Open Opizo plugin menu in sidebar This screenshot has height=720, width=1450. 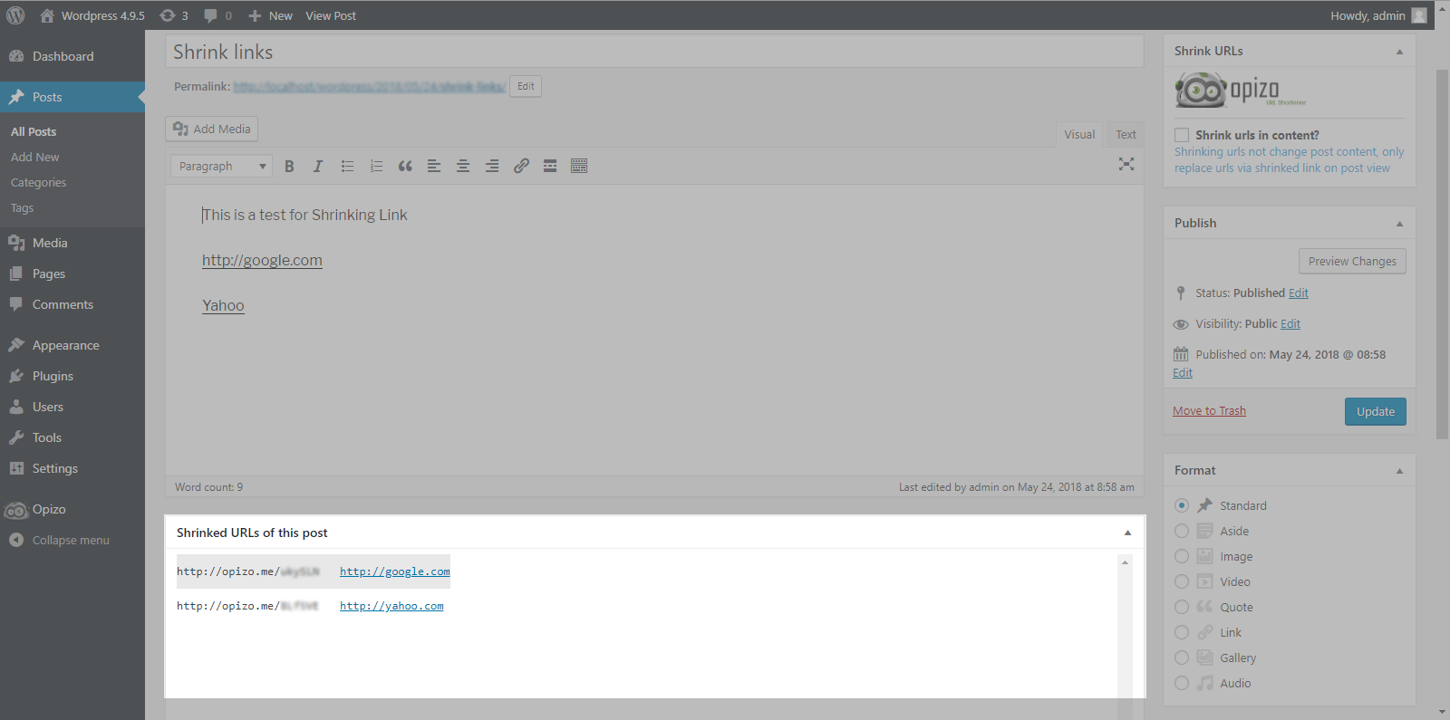[72, 509]
